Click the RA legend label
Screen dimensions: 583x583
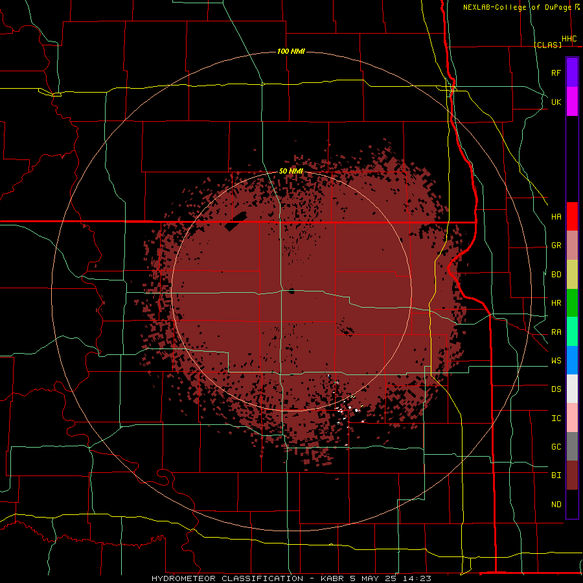pyautogui.click(x=556, y=332)
